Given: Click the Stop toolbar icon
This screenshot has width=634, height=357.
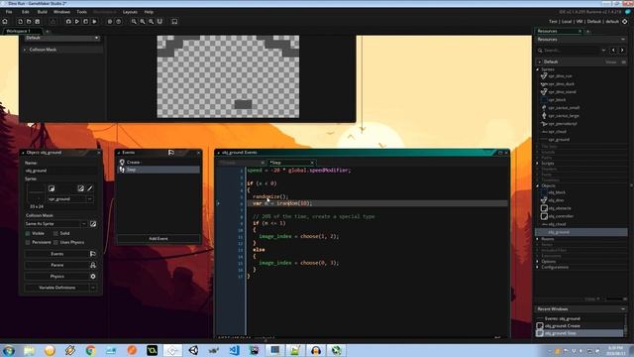Looking at the screenshot, I should click(x=86, y=22).
